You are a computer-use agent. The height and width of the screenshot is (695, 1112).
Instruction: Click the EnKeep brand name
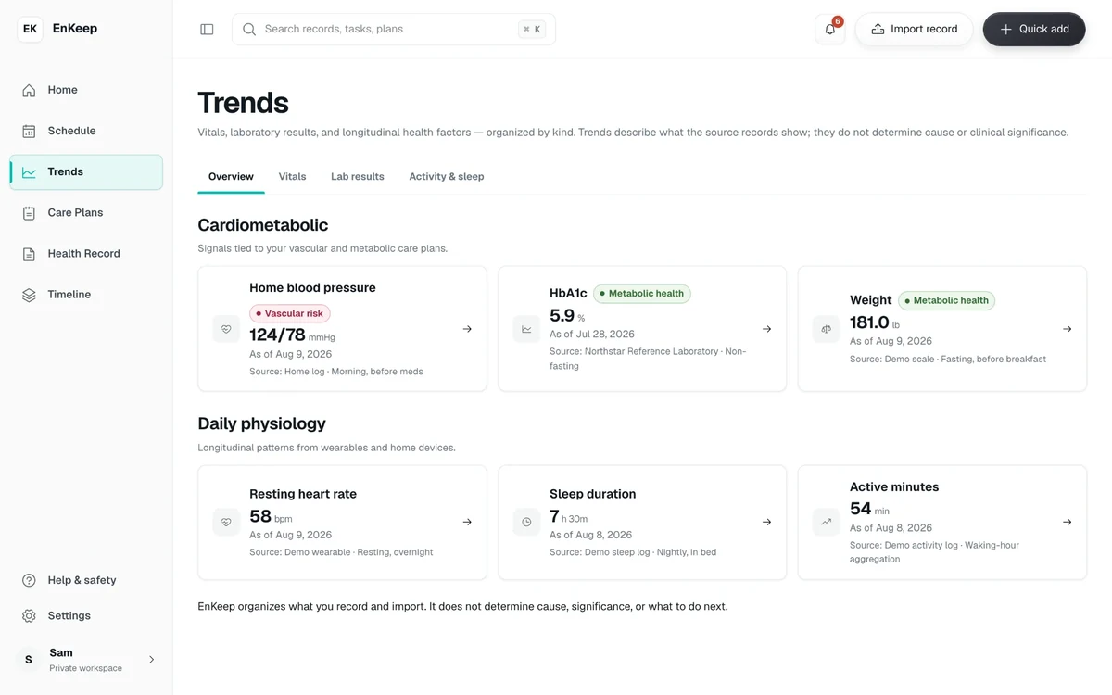[x=75, y=29]
